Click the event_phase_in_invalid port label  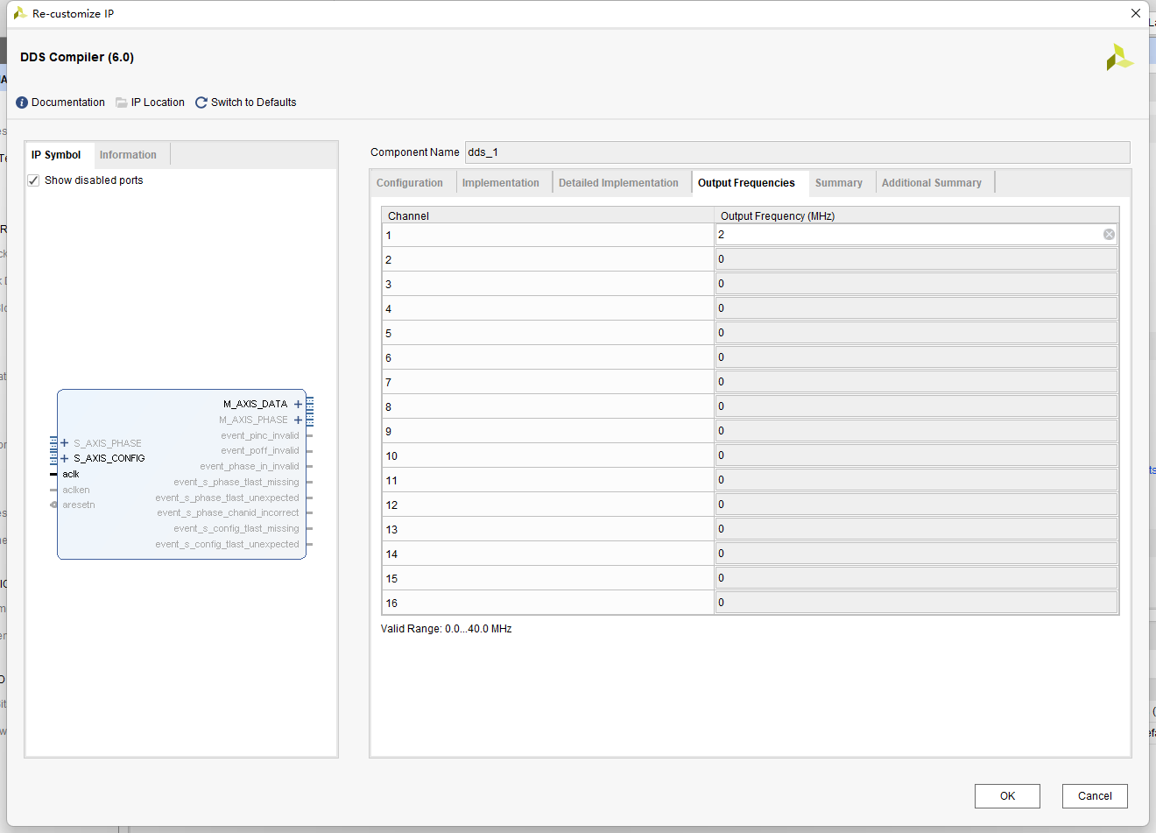pyautogui.click(x=250, y=466)
